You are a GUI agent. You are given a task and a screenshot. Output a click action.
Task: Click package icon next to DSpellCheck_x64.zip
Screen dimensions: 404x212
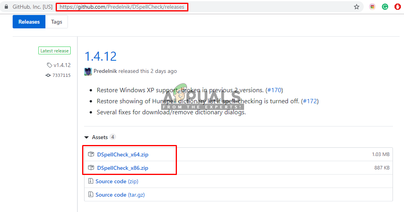(x=91, y=154)
